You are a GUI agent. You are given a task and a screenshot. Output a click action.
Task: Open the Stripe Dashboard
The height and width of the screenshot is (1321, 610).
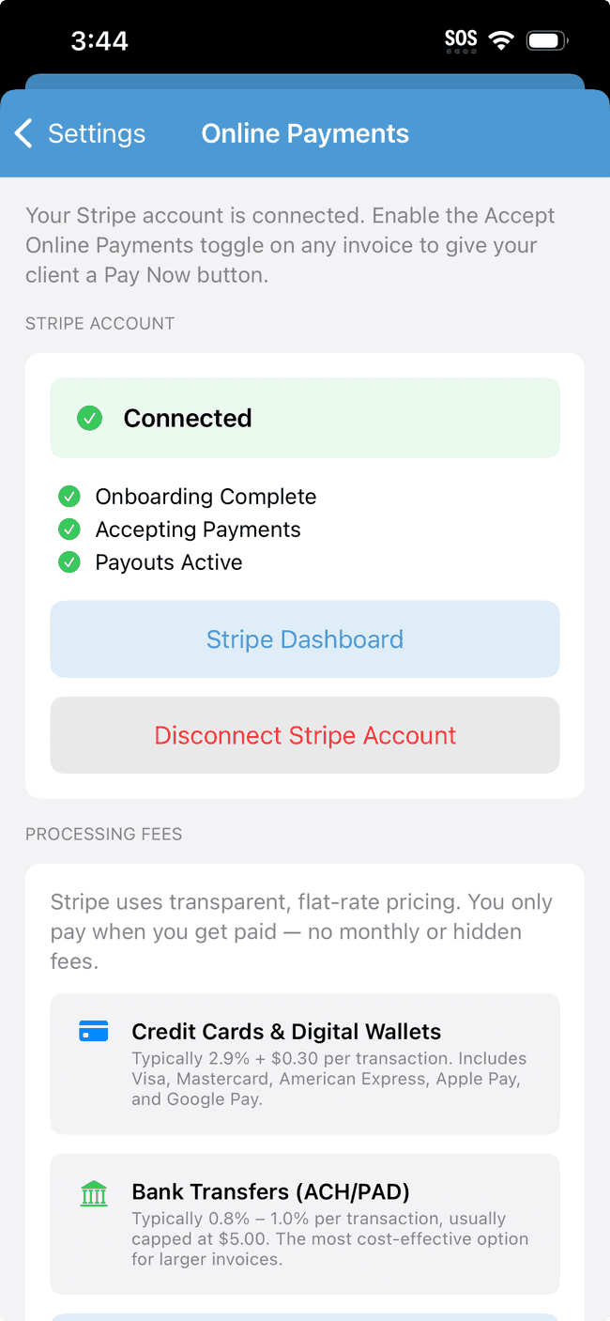[x=305, y=638]
